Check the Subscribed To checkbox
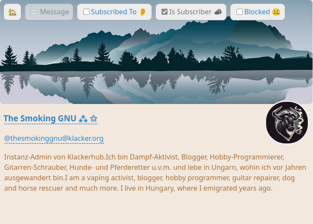 click(x=86, y=12)
